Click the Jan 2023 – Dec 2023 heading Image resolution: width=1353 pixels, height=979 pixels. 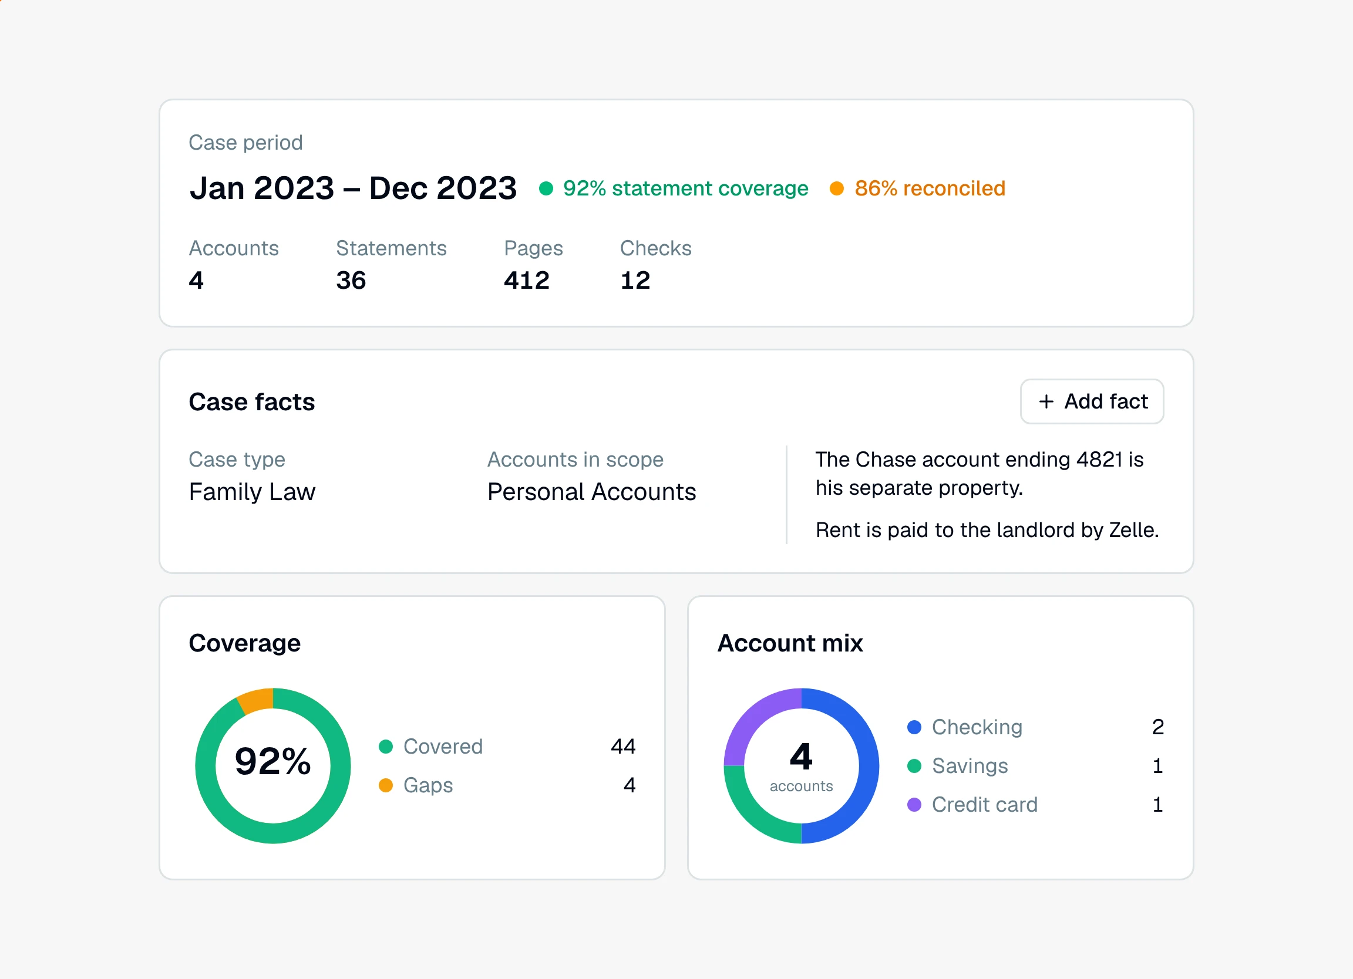pyautogui.click(x=353, y=188)
